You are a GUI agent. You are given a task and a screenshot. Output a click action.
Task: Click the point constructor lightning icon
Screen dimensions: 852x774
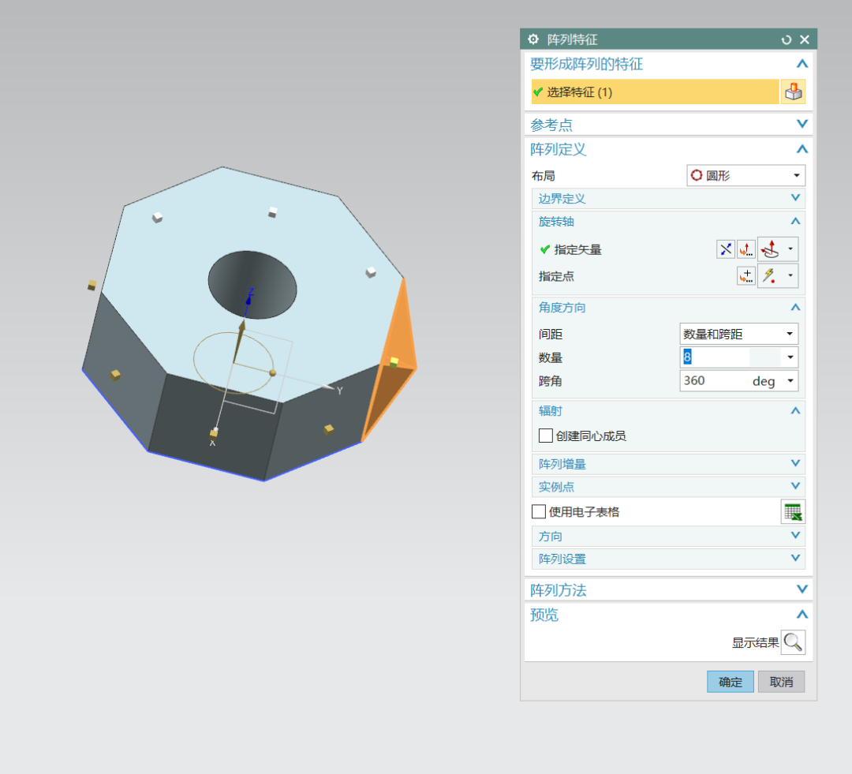(771, 275)
